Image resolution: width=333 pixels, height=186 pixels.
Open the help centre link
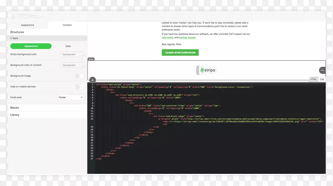click(x=167, y=37)
